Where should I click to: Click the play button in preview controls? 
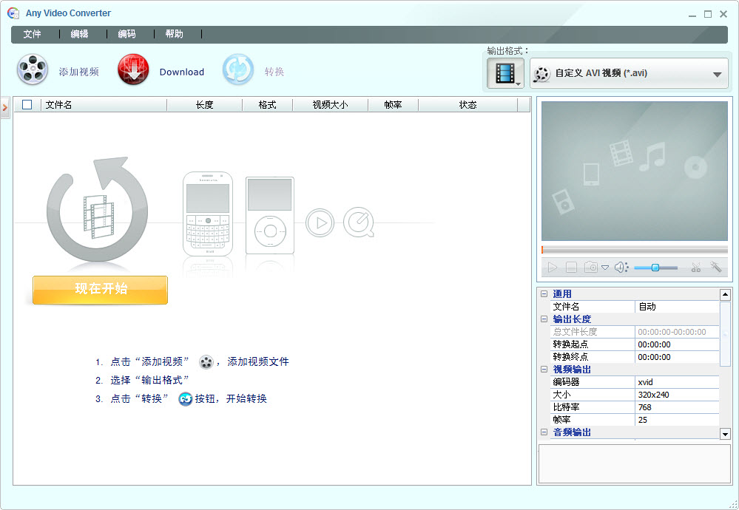552,268
